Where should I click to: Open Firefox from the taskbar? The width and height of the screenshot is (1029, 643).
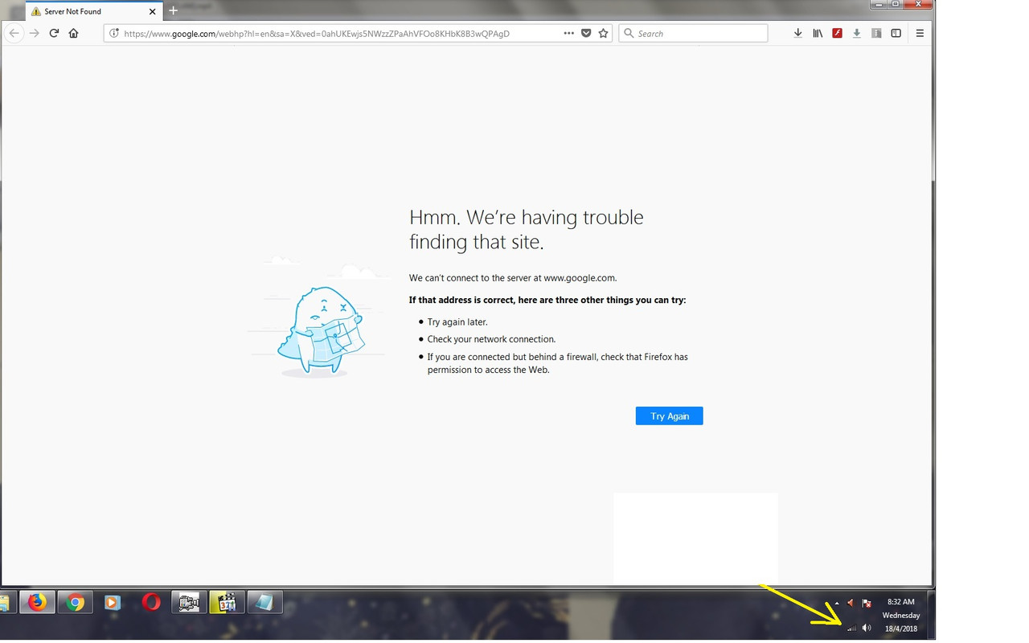(38, 602)
